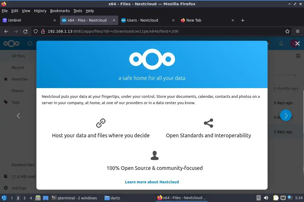The image size is (304, 202).
Task: Click the Favorites star icon
Action: tap(6, 79)
